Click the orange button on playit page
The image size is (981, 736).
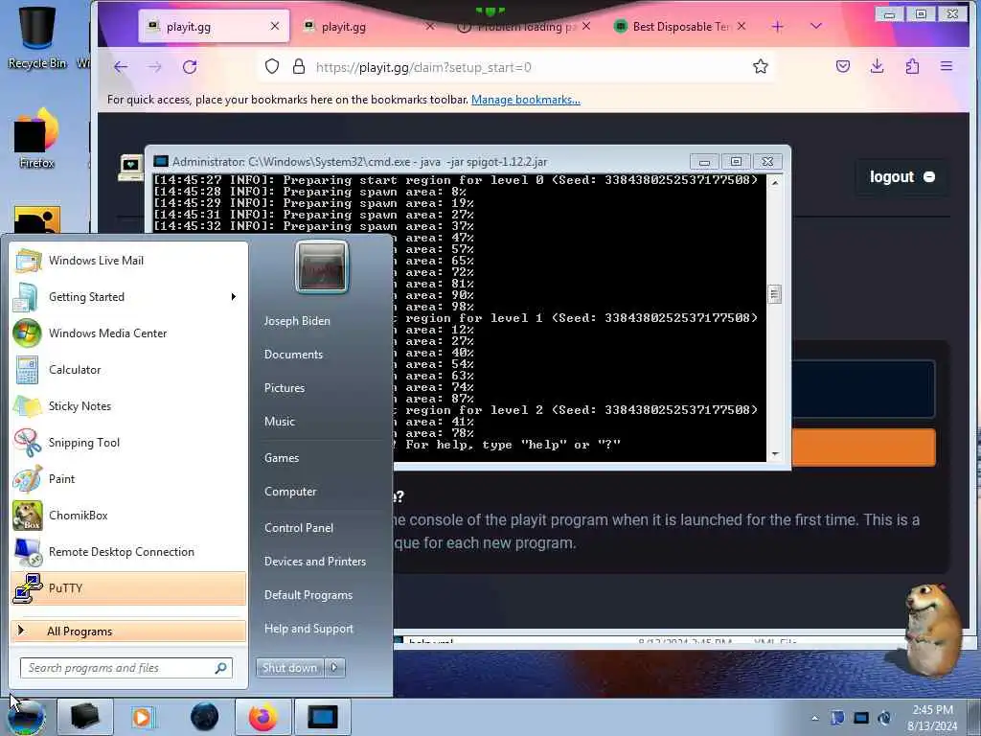click(863, 447)
